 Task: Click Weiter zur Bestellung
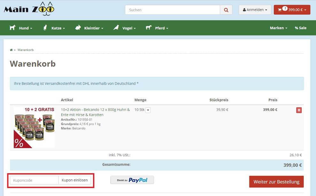pos(276,182)
